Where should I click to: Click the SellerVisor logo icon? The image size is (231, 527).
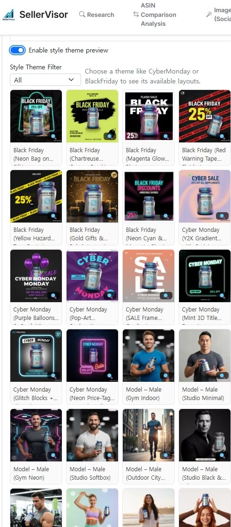click(x=9, y=15)
